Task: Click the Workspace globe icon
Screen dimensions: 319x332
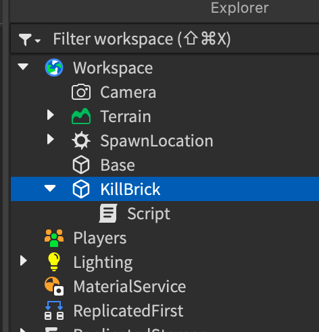Action: (54, 67)
